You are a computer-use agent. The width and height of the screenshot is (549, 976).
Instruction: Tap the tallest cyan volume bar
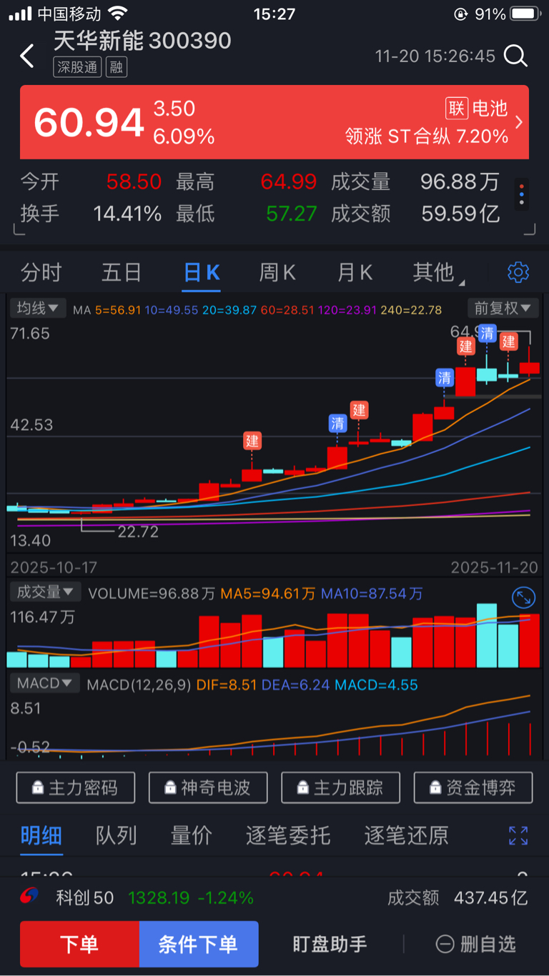pos(487,636)
